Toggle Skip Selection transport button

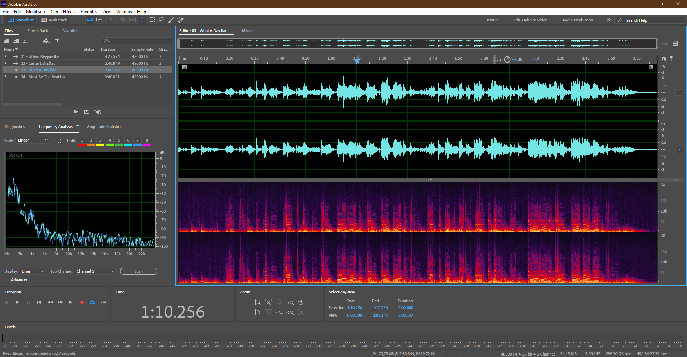(x=103, y=302)
